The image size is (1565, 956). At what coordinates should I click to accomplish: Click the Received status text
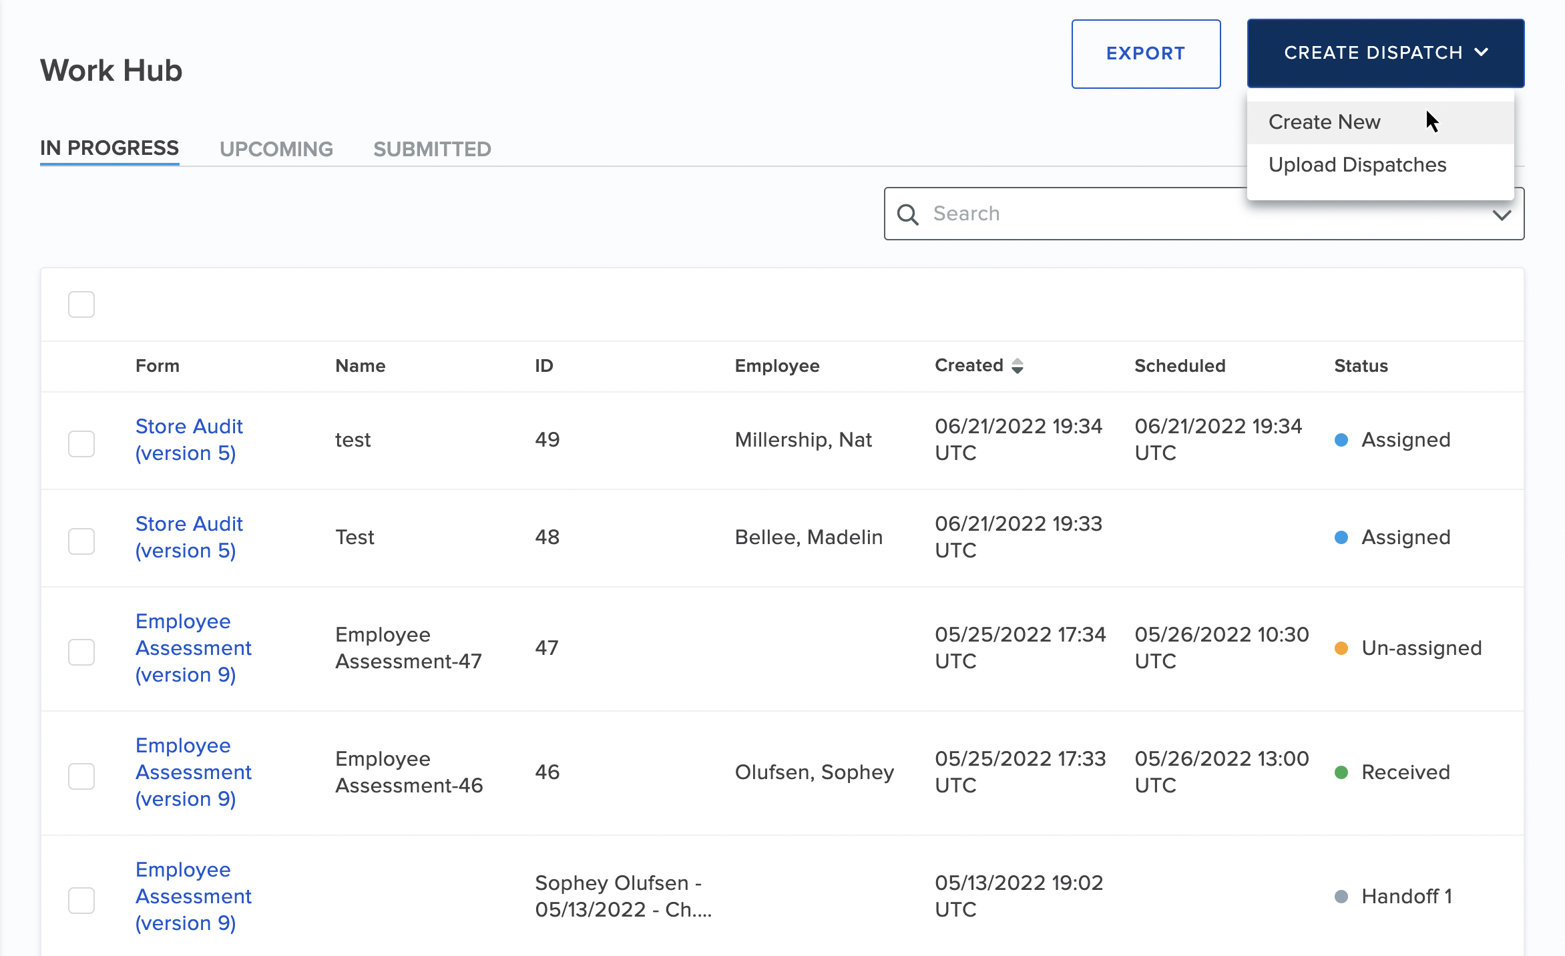click(1405, 772)
